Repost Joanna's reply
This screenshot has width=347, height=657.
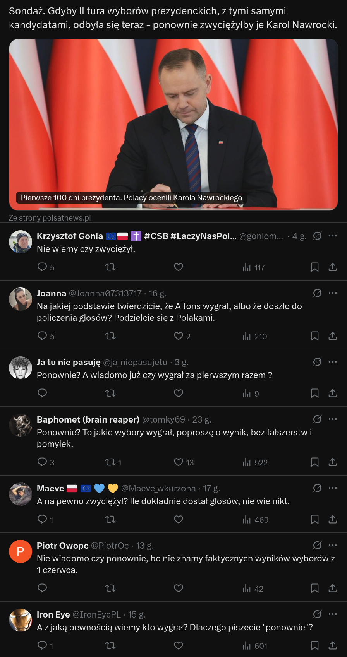tap(110, 336)
